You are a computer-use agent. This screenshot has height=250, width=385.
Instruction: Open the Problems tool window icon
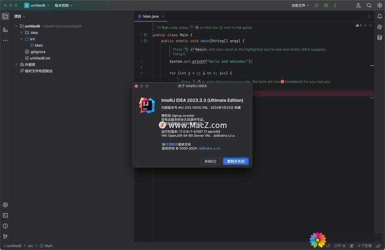5,226
